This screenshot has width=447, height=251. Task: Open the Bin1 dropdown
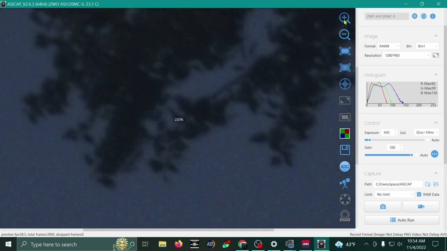pos(427,46)
